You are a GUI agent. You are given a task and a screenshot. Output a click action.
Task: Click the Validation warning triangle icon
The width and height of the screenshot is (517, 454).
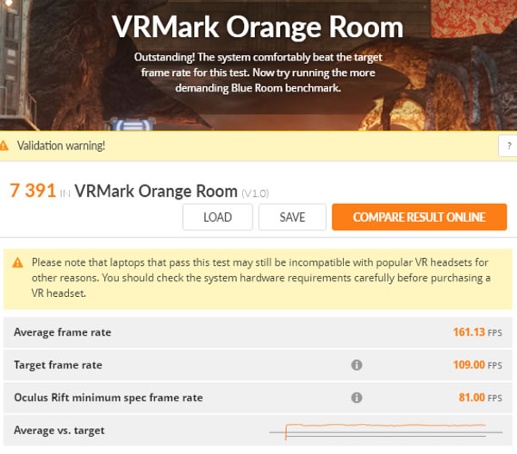click(x=3, y=146)
